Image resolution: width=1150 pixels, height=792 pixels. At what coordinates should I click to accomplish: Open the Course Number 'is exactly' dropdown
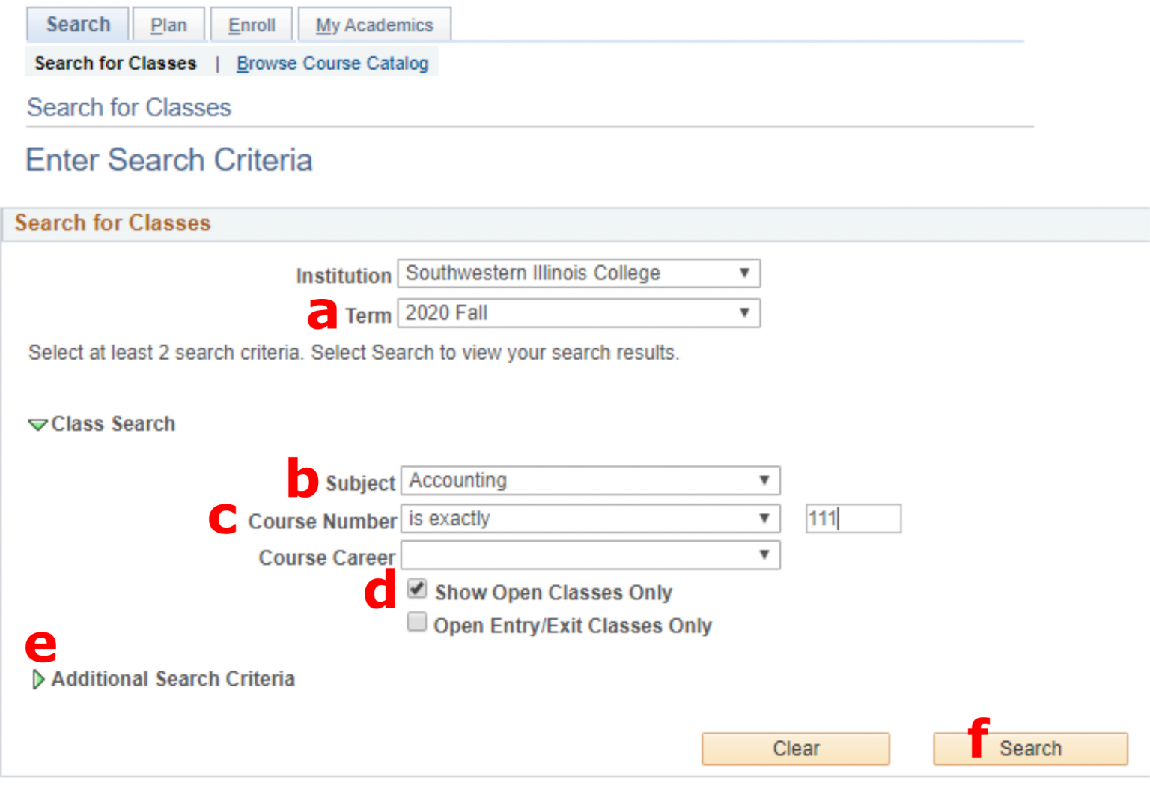click(590, 519)
